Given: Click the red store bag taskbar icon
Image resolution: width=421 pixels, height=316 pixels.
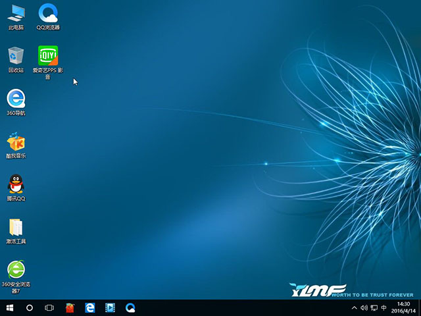Looking at the screenshot, I should (x=70, y=307).
